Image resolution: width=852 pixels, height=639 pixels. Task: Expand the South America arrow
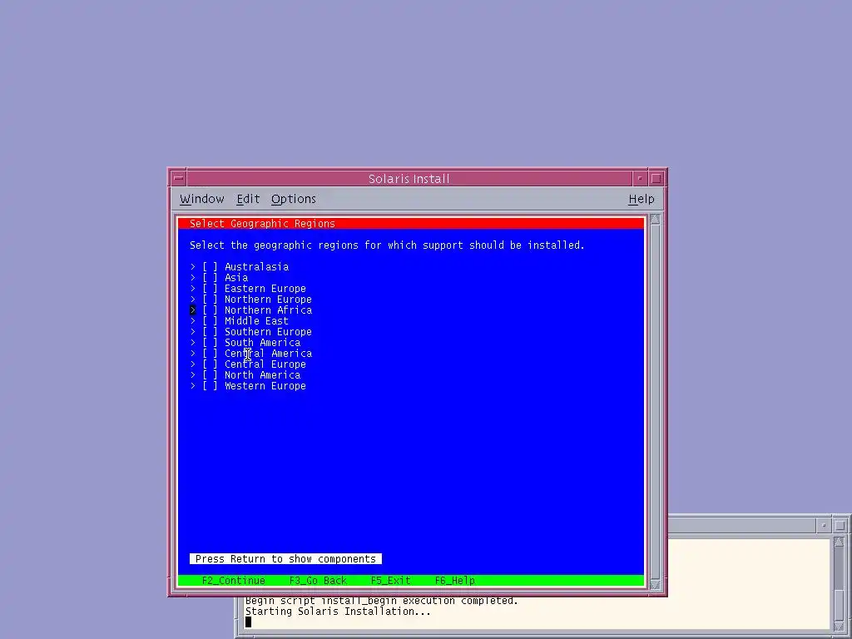coord(193,343)
